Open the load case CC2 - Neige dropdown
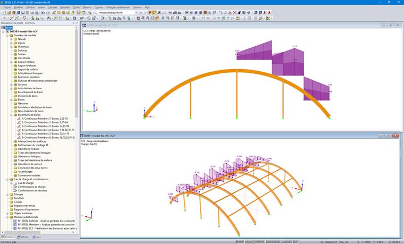This screenshot has height=244, width=404. pos(136,13)
